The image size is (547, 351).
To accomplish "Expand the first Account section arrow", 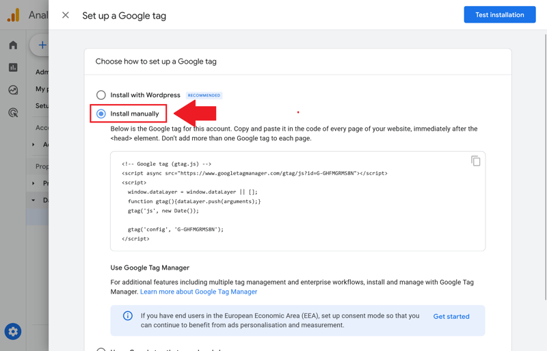I will pyautogui.click(x=34, y=144).
